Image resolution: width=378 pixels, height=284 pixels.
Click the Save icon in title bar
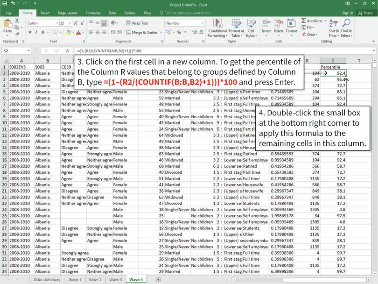(4, 4)
